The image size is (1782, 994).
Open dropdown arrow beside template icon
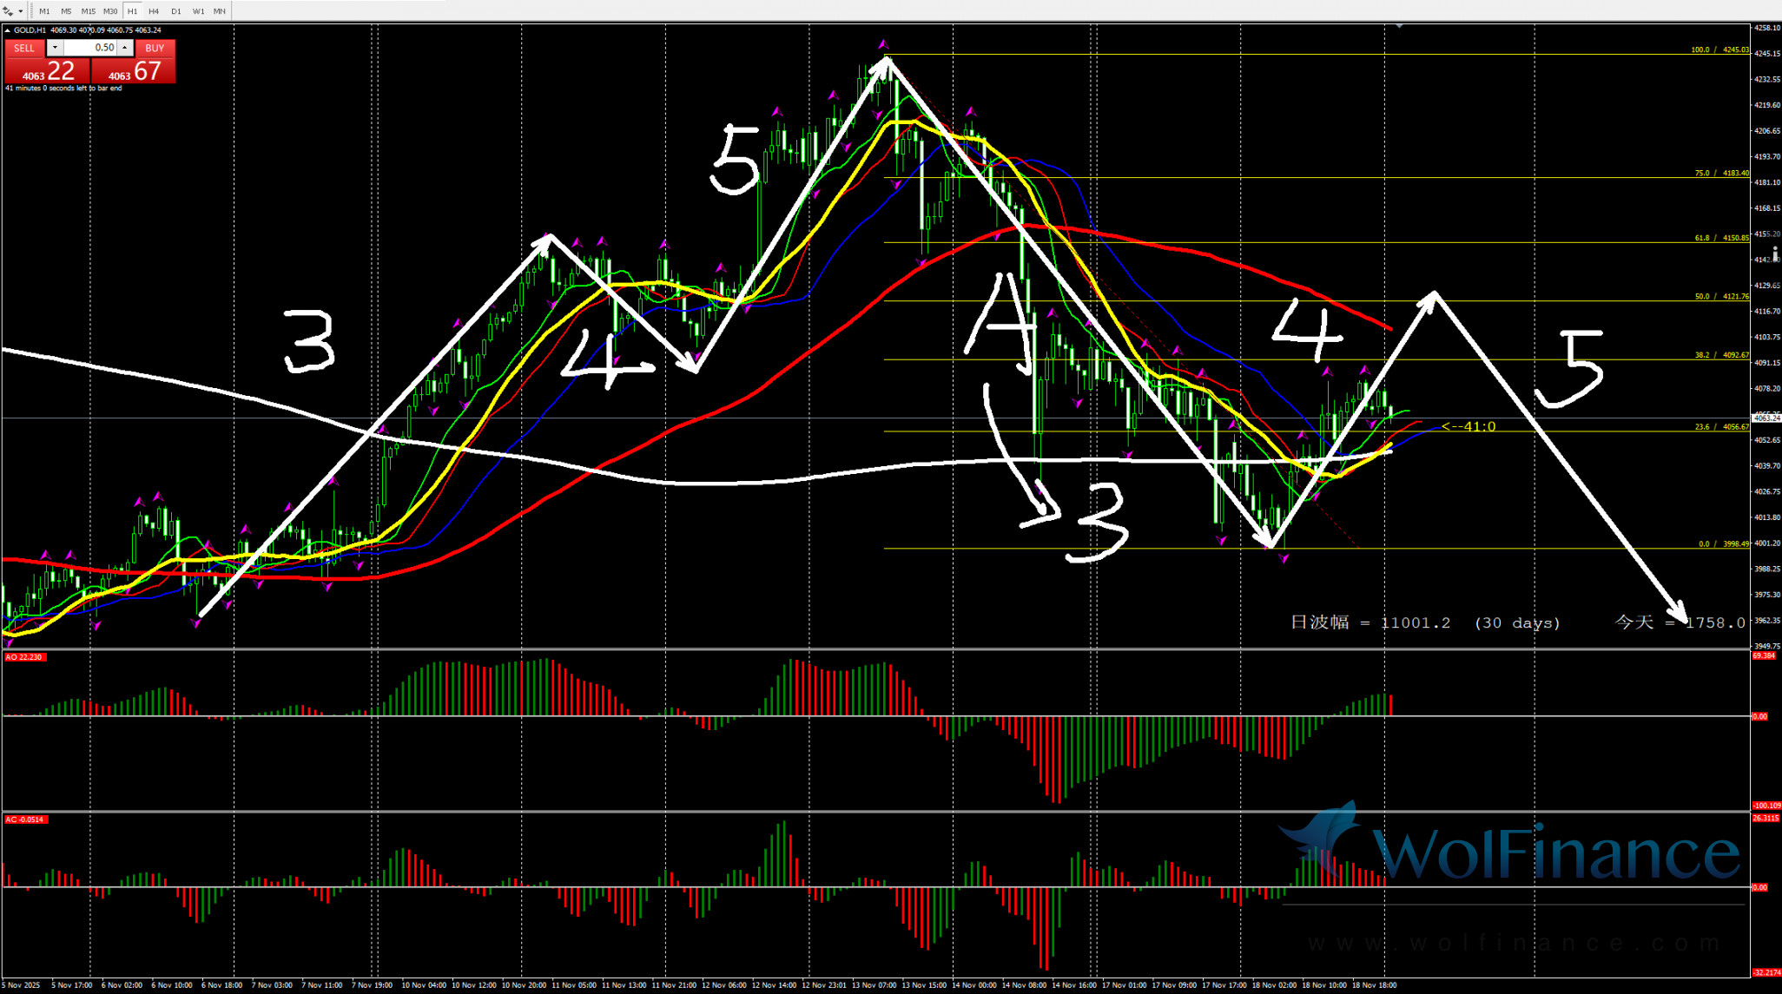20,11
